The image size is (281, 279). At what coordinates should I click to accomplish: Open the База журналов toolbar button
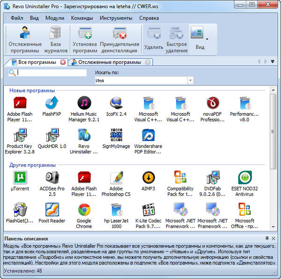pyautogui.click(x=56, y=40)
